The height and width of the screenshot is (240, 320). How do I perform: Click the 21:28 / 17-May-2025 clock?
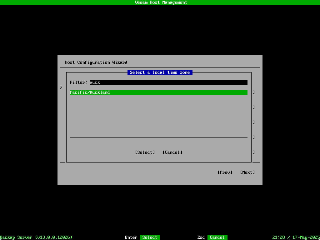click(296, 237)
